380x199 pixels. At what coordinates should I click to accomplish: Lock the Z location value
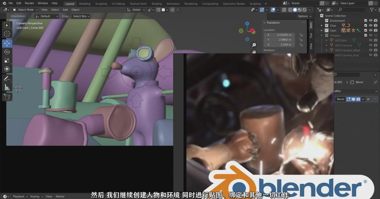(301, 45)
